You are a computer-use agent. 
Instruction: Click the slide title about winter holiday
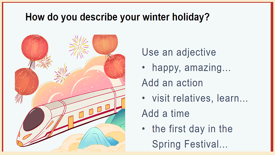[x=117, y=17]
